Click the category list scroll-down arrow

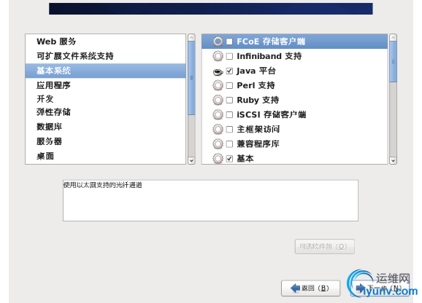(191, 160)
